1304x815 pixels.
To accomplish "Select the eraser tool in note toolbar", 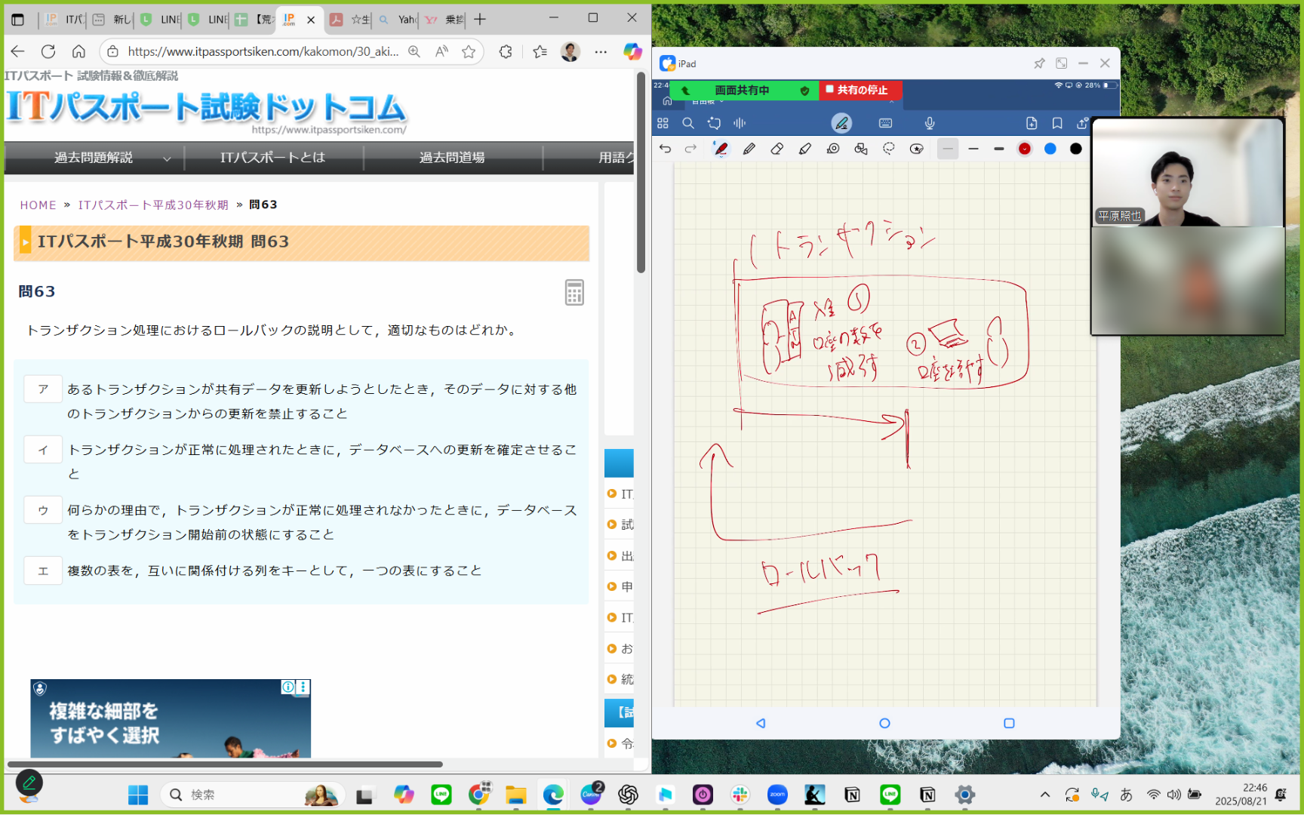I will [x=777, y=149].
